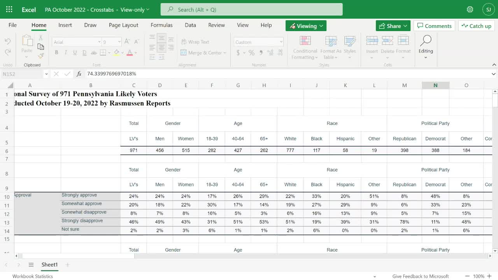Toggle Italic formatting
Viewport: 498px width, 280px height.
point(65,52)
